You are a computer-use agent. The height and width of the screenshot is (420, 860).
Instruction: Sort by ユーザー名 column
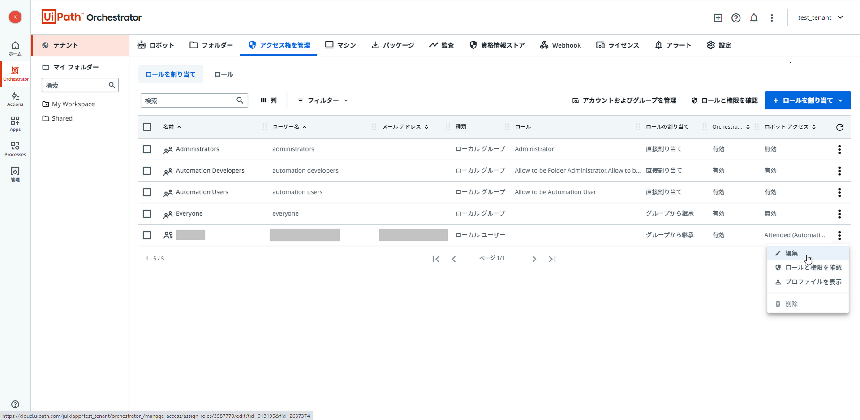289,127
